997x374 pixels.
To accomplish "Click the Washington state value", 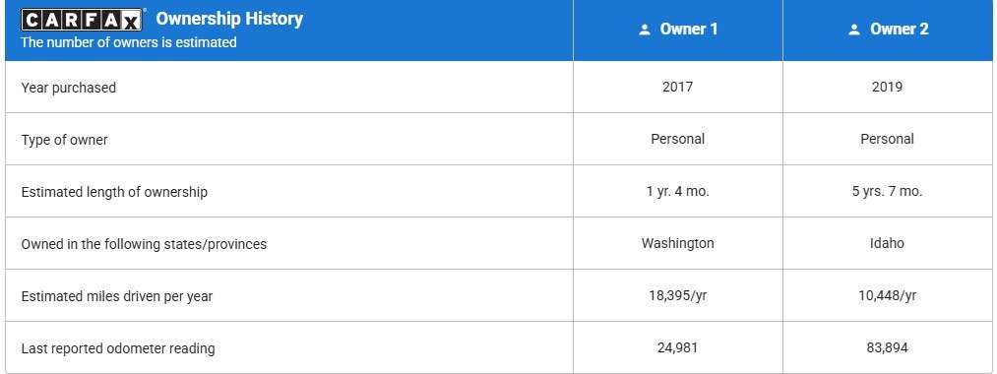I will click(x=678, y=244).
